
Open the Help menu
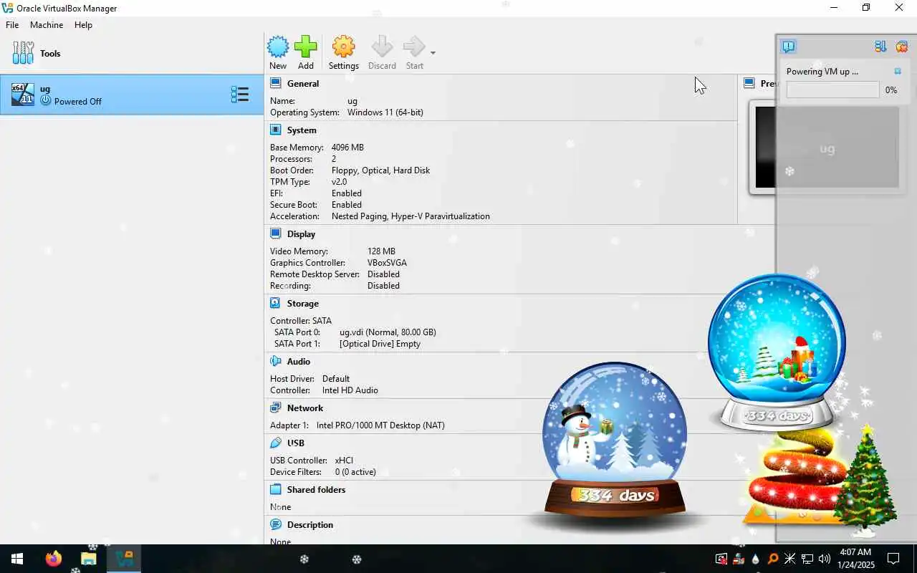(x=83, y=24)
